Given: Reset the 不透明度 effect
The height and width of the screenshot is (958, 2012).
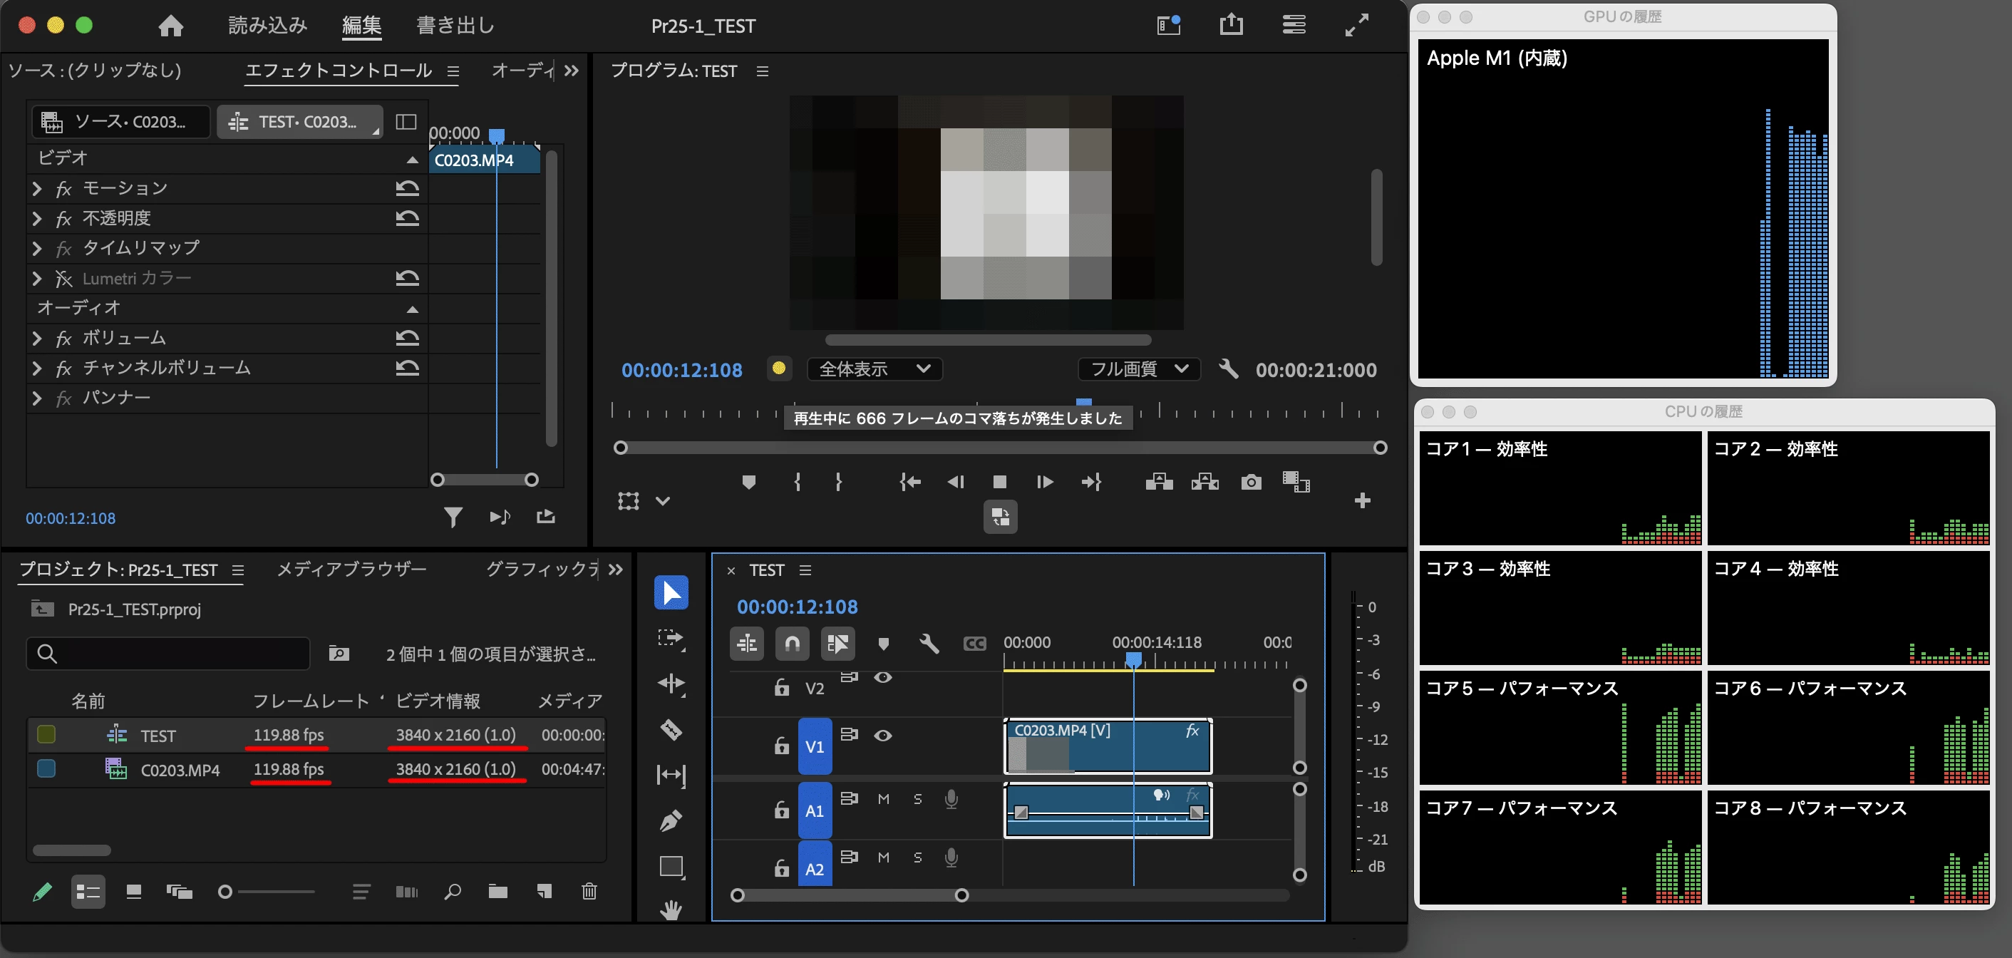Looking at the screenshot, I should (407, 218).
